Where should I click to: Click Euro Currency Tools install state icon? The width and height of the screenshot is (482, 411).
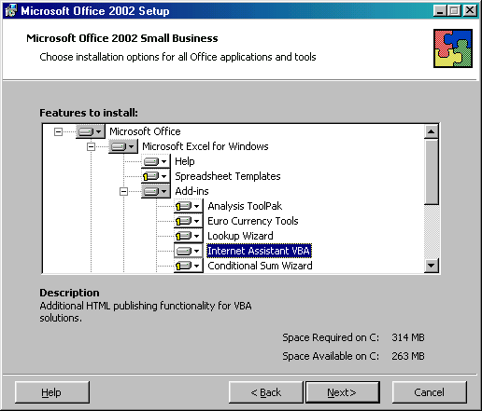point(188,221)
